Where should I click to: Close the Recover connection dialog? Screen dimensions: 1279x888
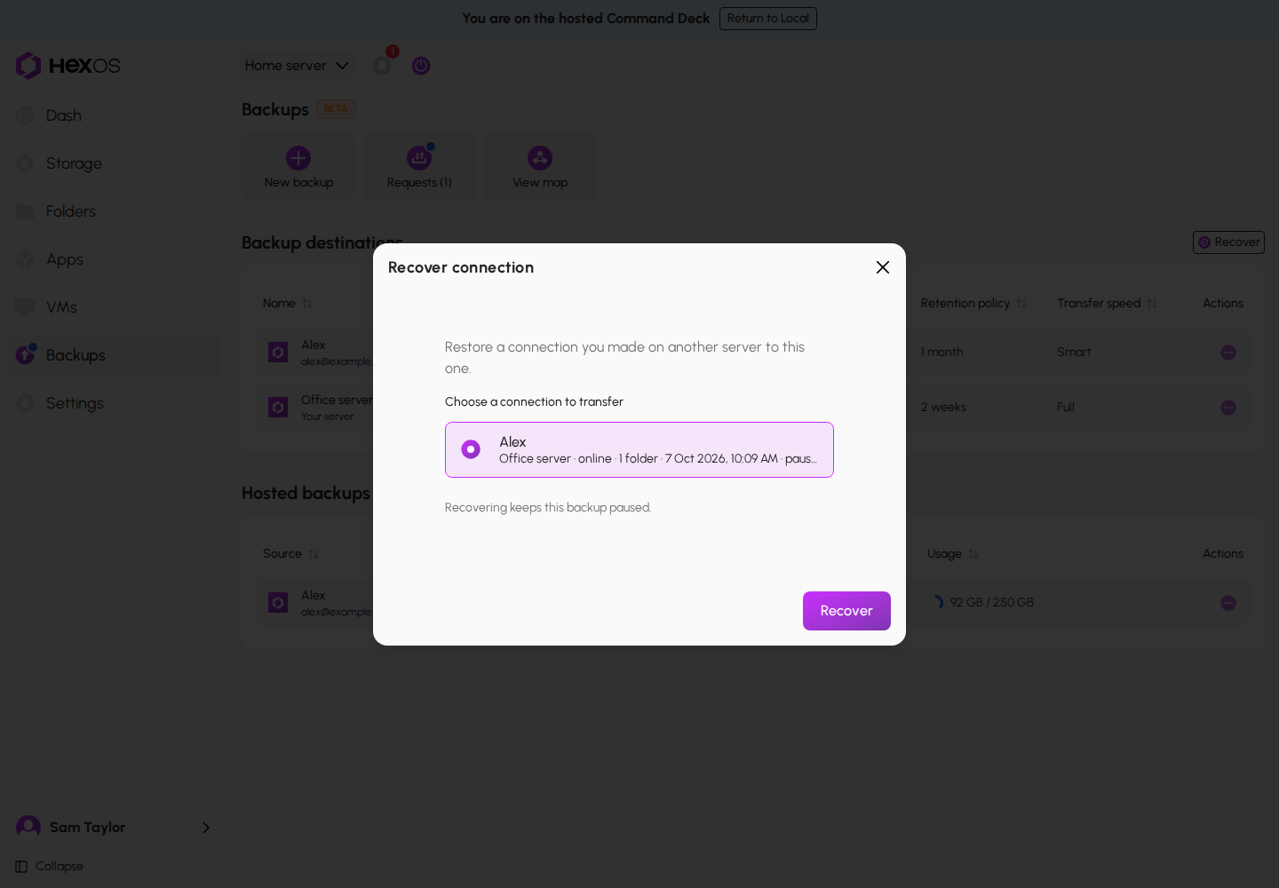coord(883,267)
